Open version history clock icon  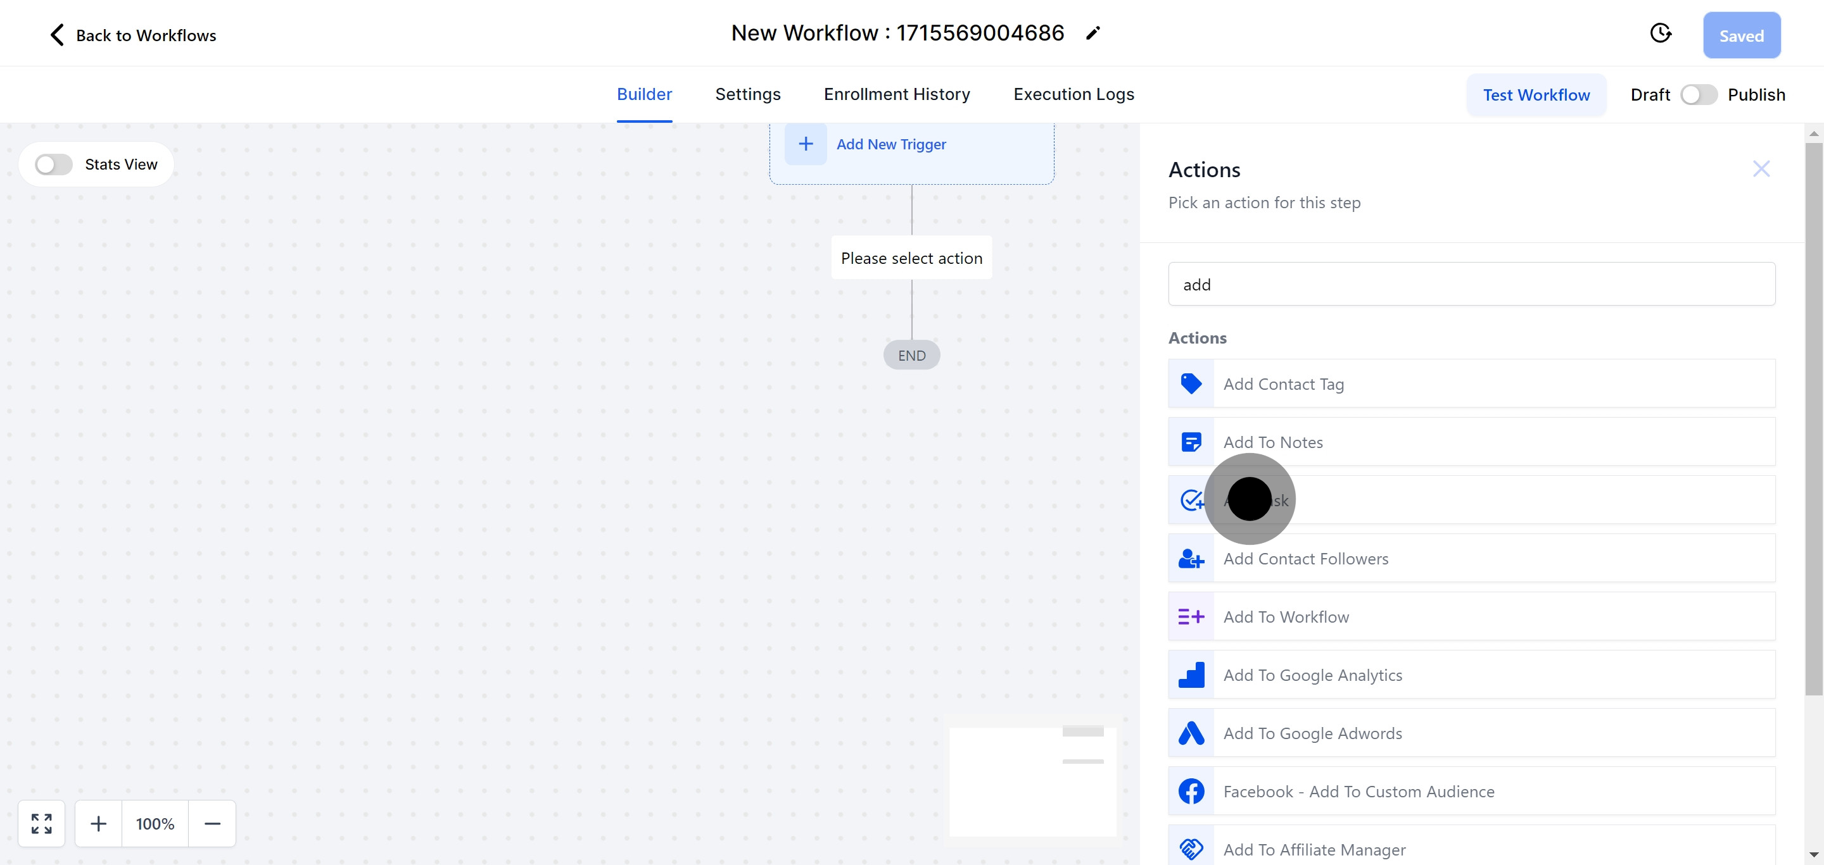pos(1660,34)
